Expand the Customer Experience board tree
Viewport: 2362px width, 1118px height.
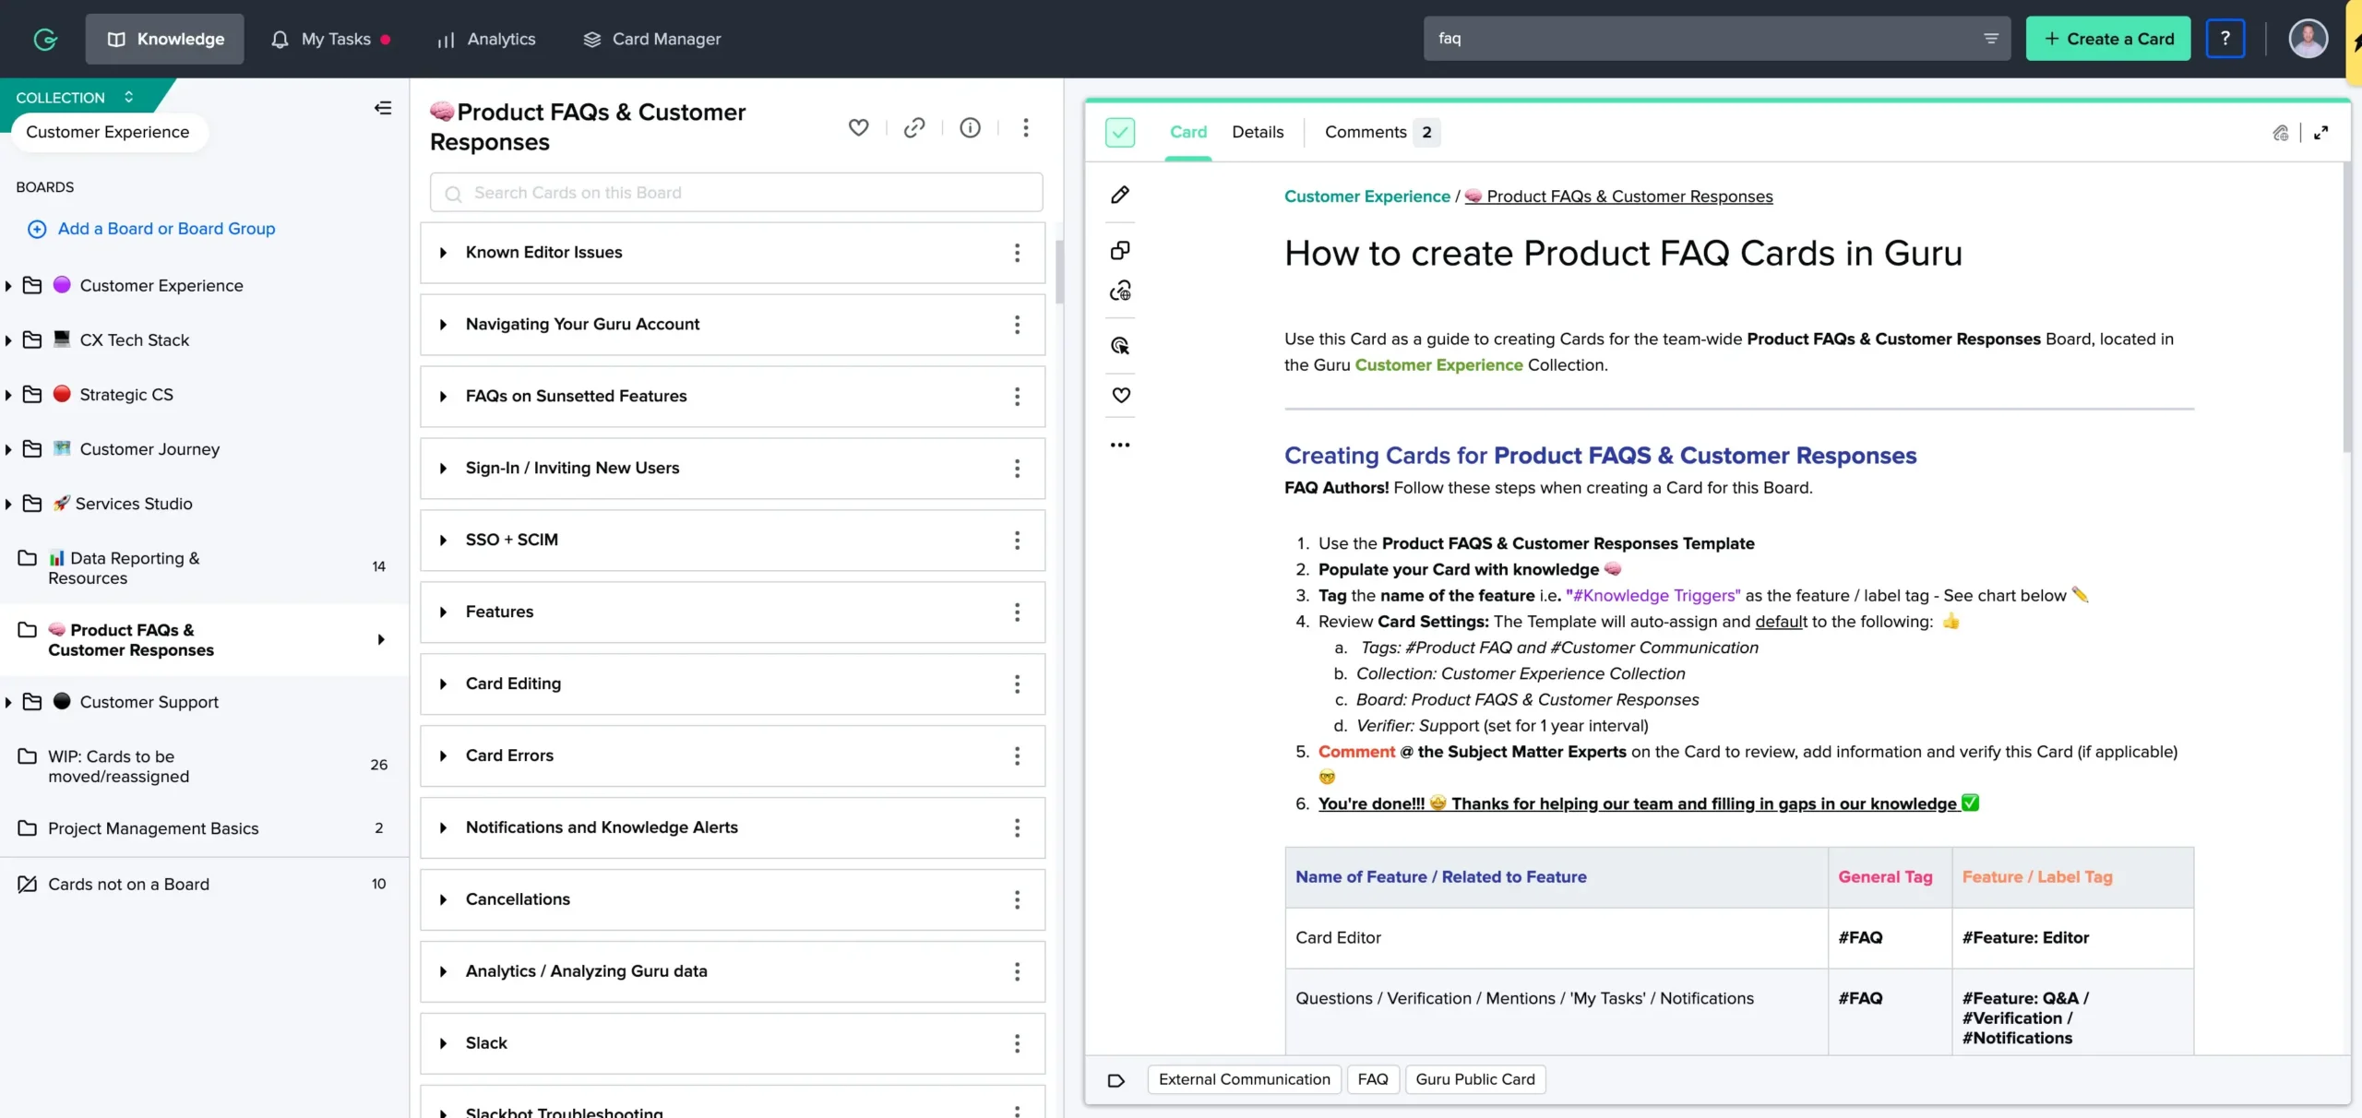(x=8, y=285)
